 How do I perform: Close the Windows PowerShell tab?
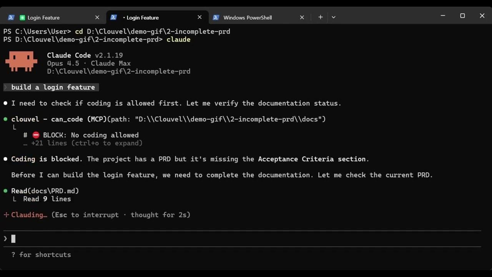[302, 17]
